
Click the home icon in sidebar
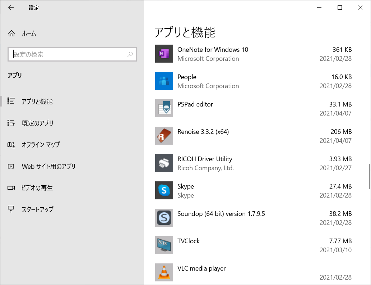(x=11, y=33)
